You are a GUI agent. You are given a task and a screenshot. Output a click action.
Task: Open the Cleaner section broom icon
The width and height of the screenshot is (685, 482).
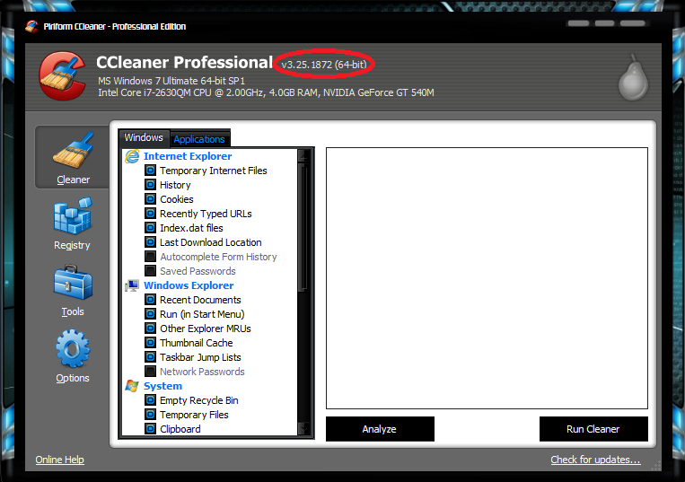(x=73, y=150)
